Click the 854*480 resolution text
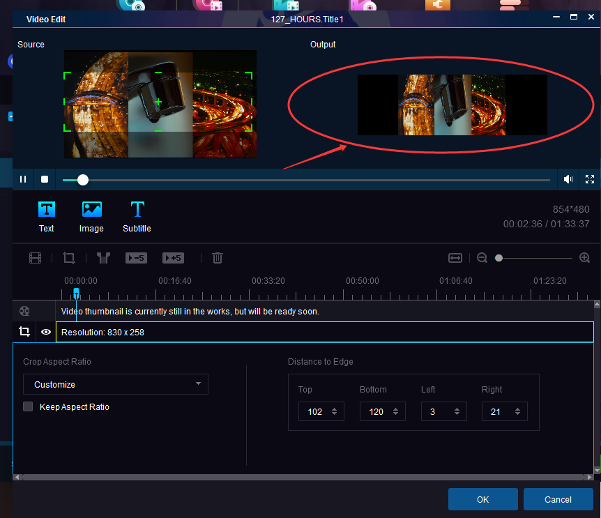Screen dimensions: 601x518 point(571,209)
